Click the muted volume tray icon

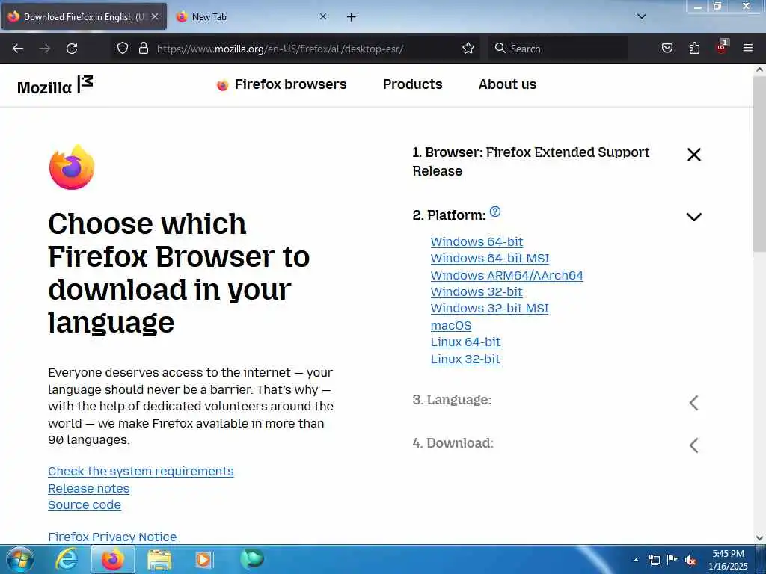click(x=690, y=560)
